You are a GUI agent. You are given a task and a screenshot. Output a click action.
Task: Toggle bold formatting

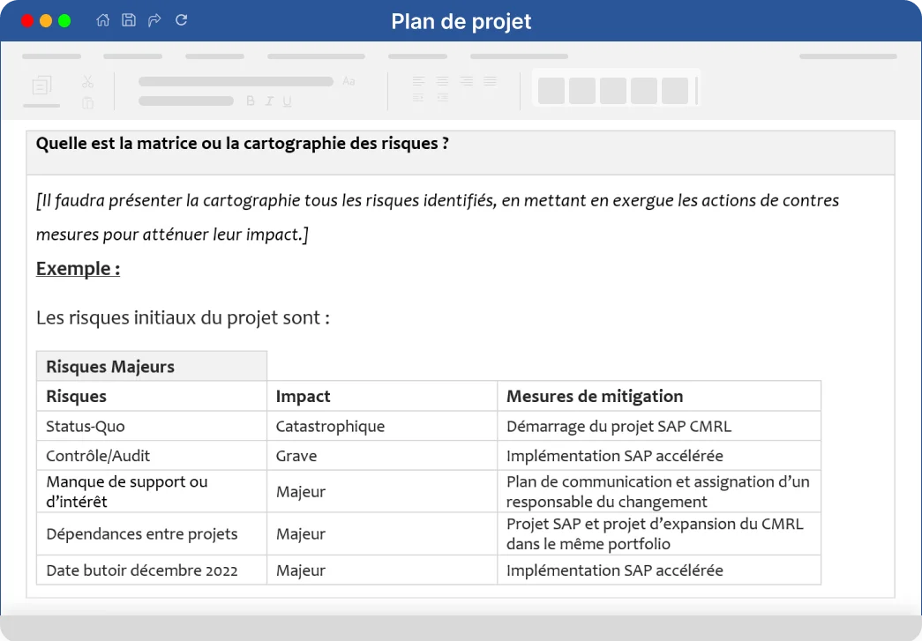(x=250, y=101)
